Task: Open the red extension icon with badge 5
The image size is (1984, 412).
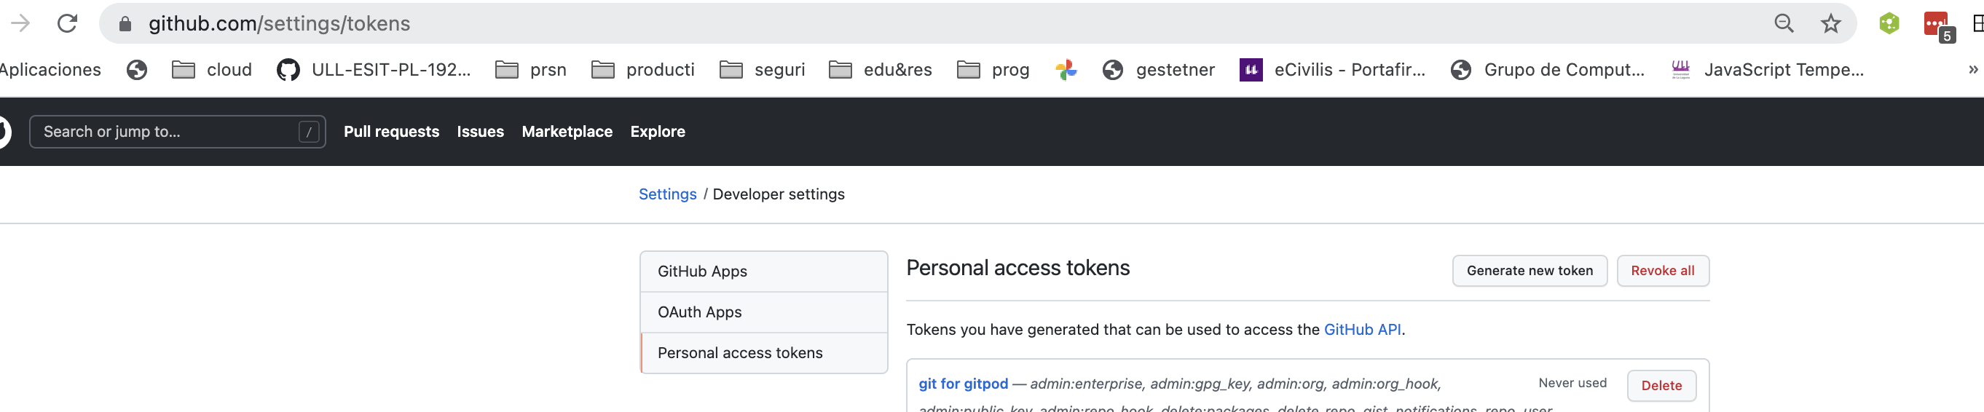Action: click(x=1935, y=25)
